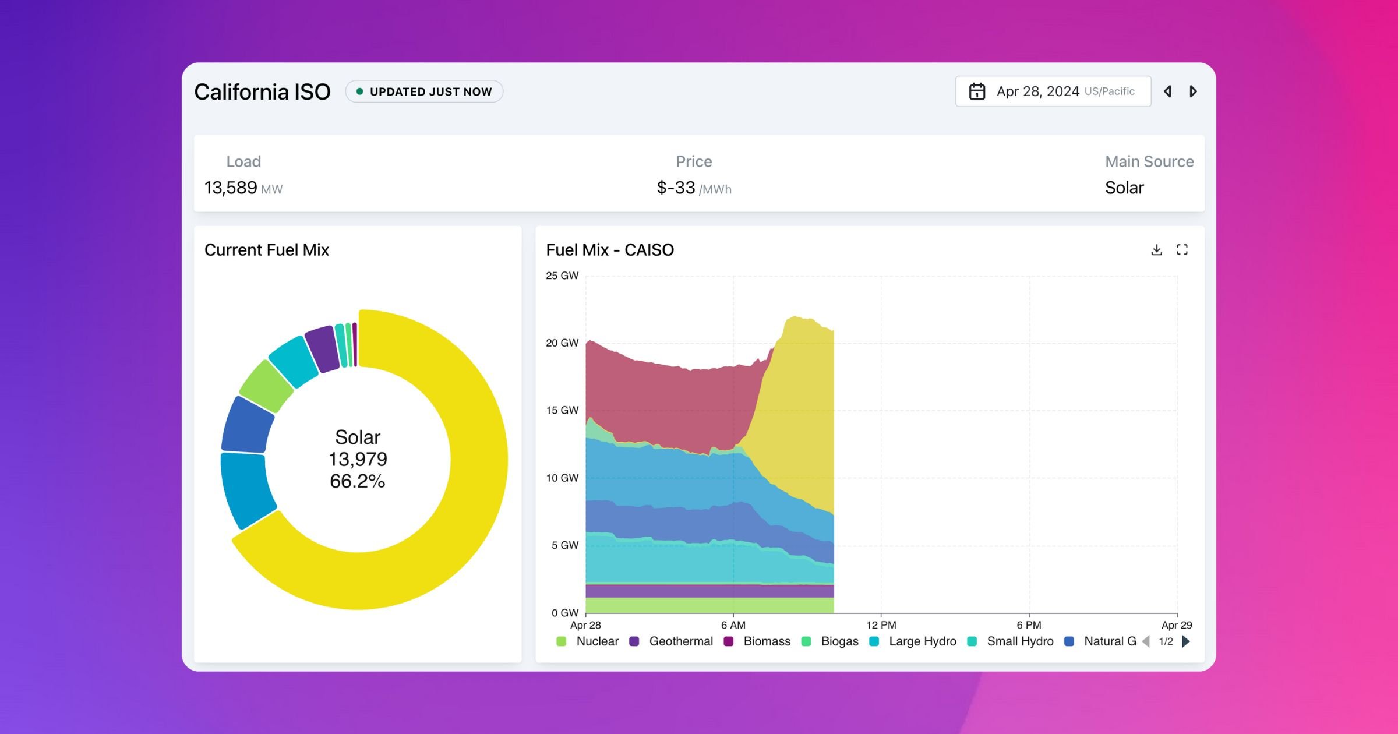Advance to the next day with the right arrow
This screenshot has height=734, width=1398.
click(x=1193, y=91)
